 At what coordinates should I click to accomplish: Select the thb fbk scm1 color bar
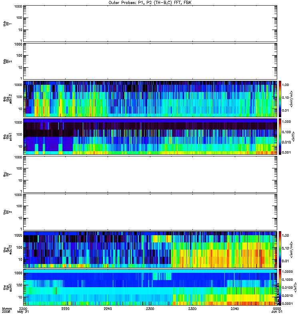coord(280,136)
